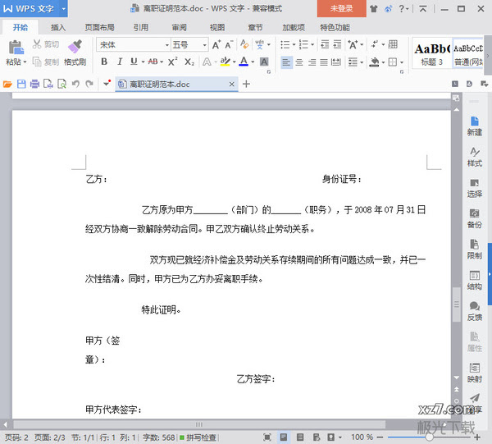492x444 pixels.
Task: Open the borders dropdown arrow
Action: [402, 62]
